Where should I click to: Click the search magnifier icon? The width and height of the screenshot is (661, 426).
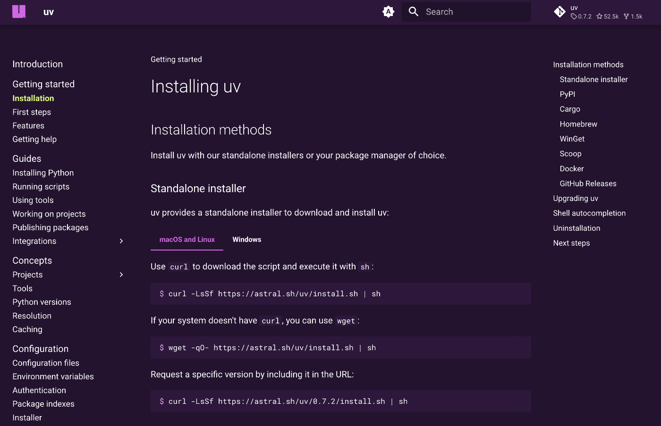pyautogui.click(x=414, y=12)
